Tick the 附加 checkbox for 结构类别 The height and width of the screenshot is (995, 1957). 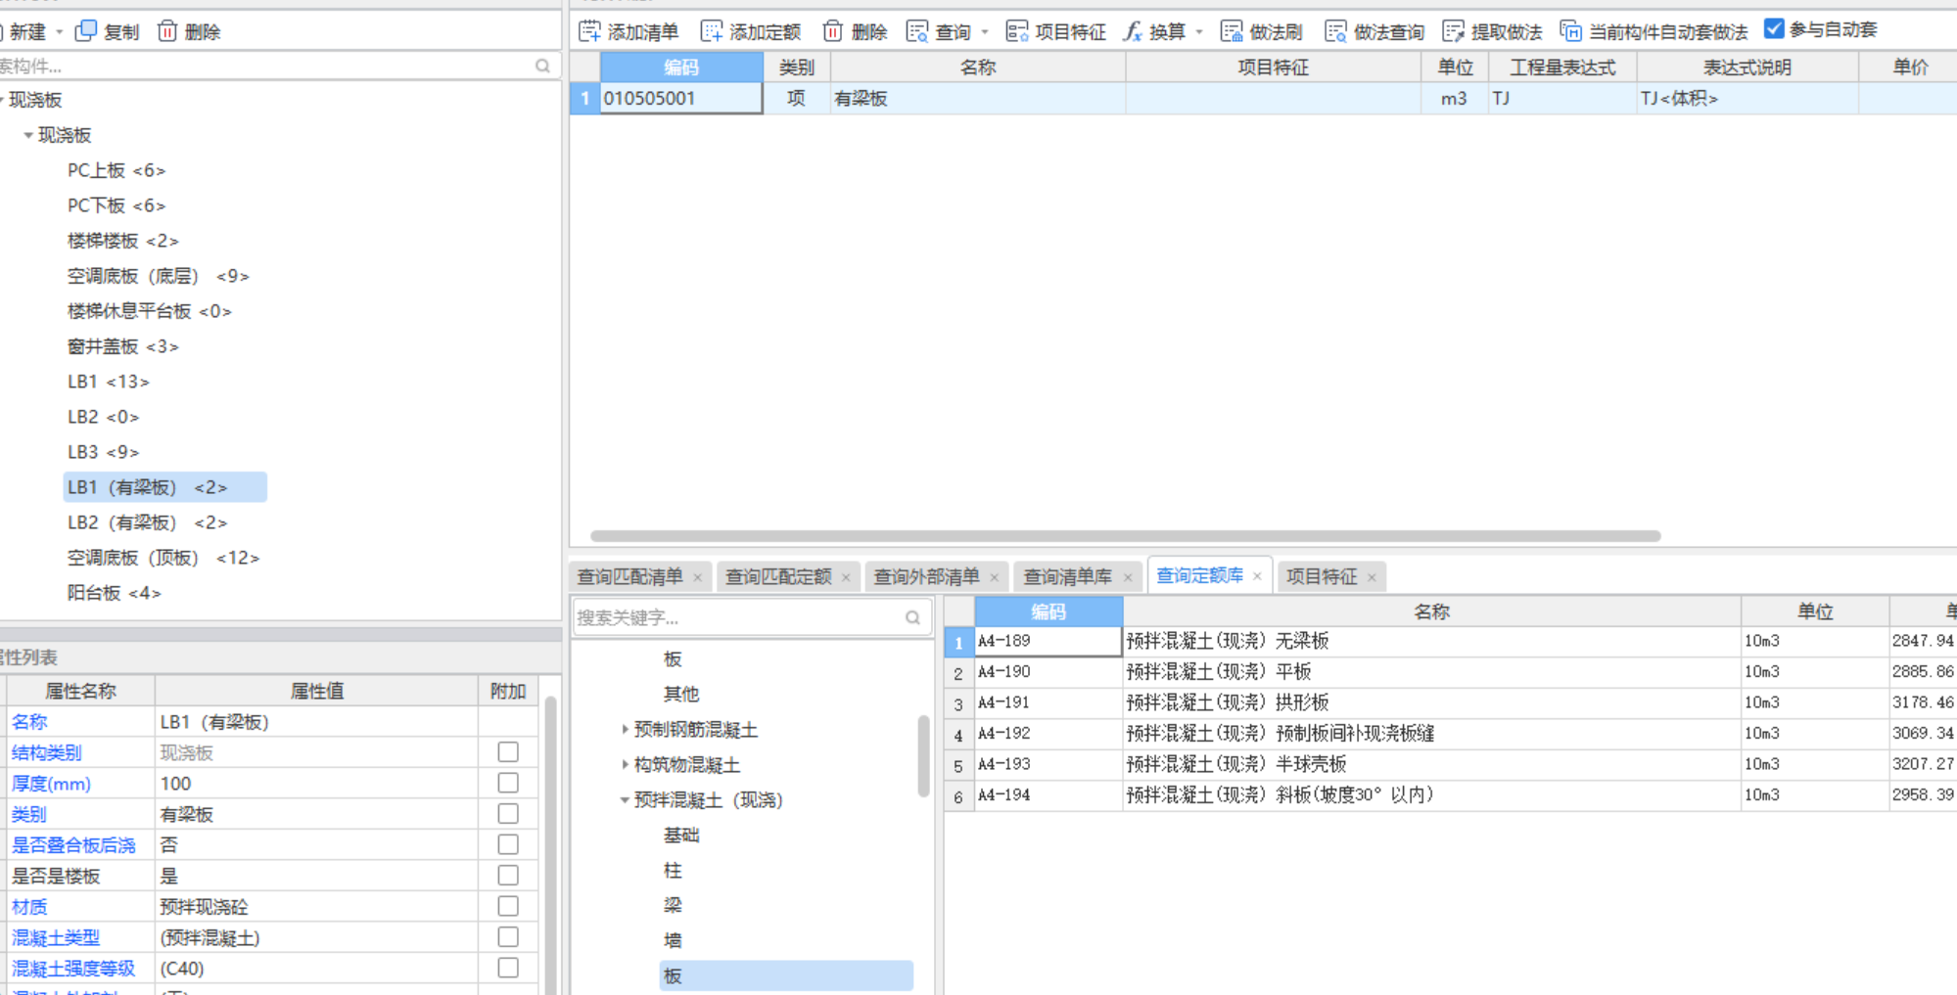coord(508,751)
